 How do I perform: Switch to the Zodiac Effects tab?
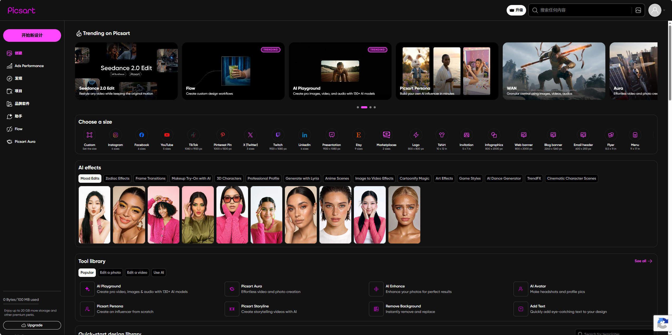[x=117, y=179]
